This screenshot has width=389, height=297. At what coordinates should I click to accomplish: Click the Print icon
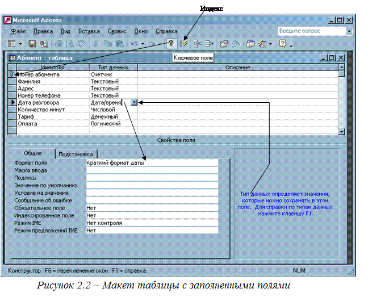tap(58, 44)
